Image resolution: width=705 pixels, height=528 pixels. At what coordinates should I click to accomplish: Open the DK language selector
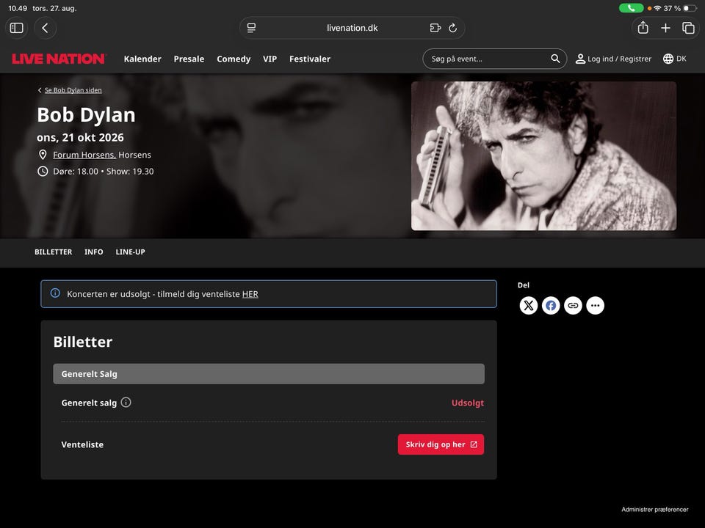[675, 59]
